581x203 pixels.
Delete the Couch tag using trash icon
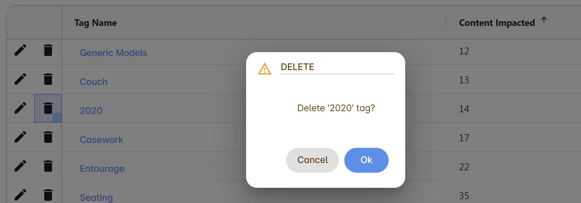(48, 79)
